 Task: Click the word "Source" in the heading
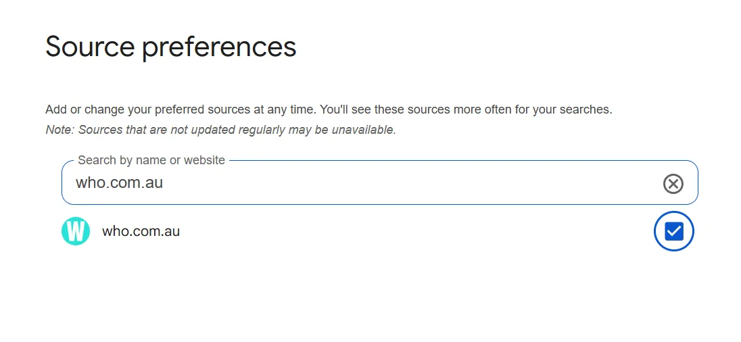click(x=89, y=47)
